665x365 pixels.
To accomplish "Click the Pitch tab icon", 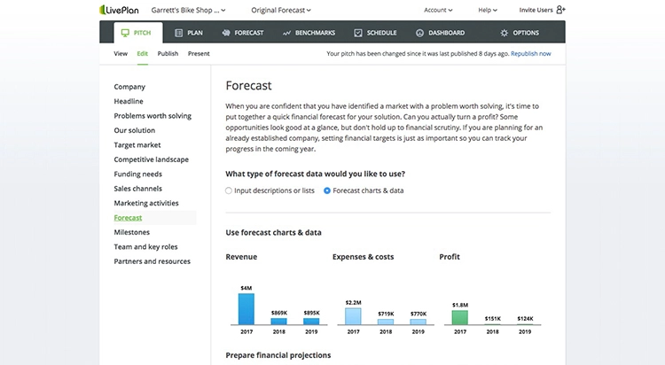I will click(x=123, y=33).
